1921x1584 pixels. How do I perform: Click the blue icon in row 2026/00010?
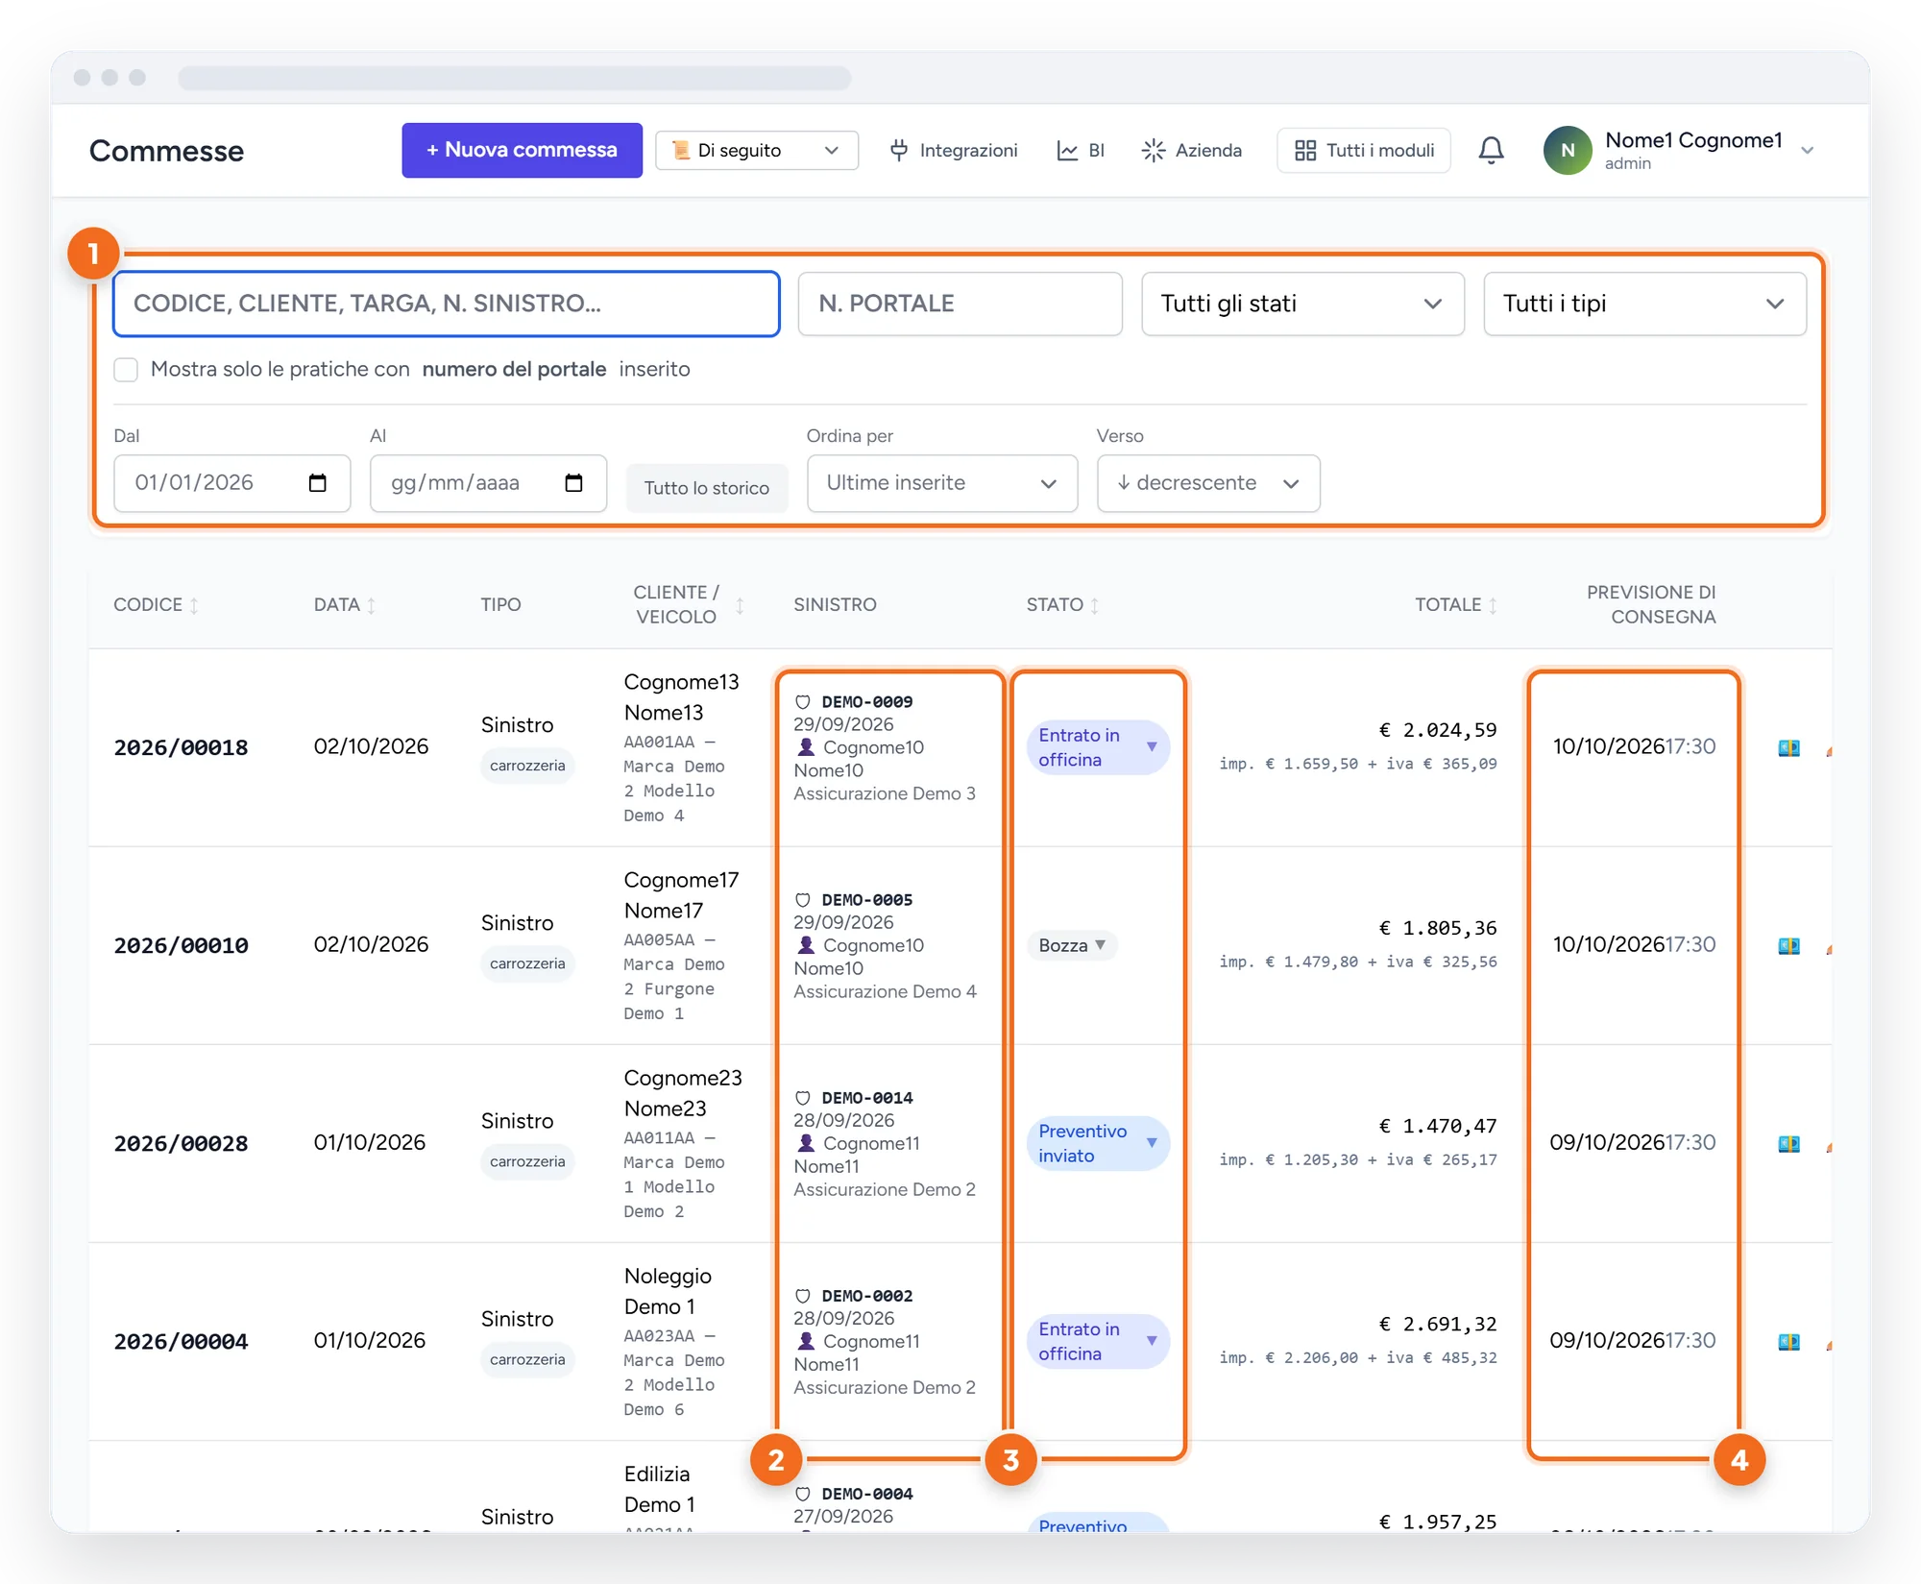click(1788, 946)
